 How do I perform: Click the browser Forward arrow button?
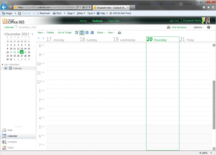pyautogui.click(x=10, y=7)
